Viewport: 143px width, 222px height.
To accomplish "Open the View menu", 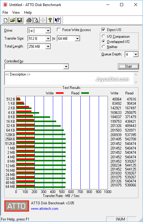I will 16,12.
